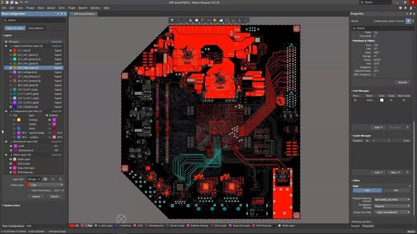Open the Route menu

click(72, 8)
